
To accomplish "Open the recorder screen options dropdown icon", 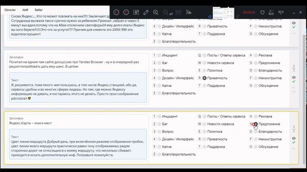I will pos(281,12).
